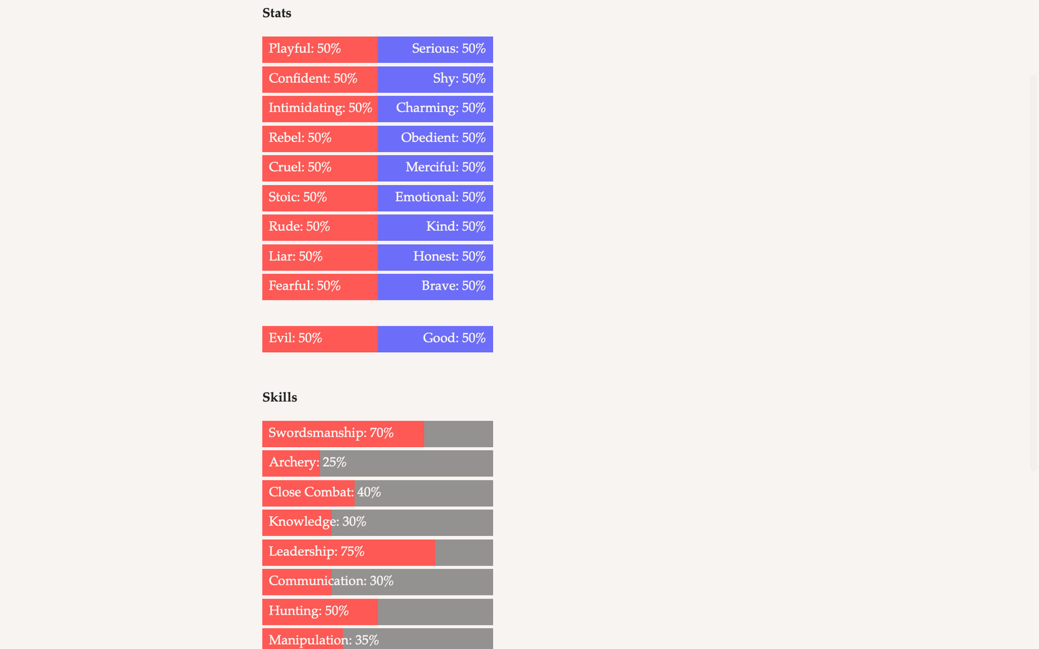The width and height of the screenshot is (1039, 649).
Task: Click the Leadership 75% skill bar
Action: coord(378,552)
